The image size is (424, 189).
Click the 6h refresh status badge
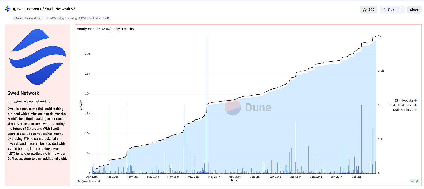tap(414, 181)
